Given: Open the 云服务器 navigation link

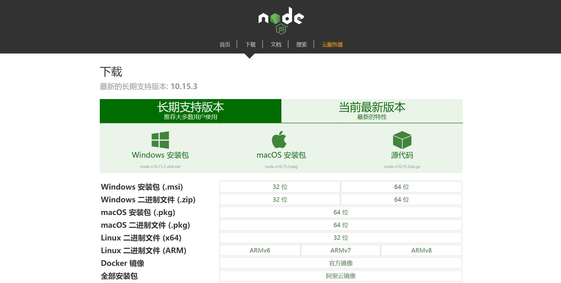Looking at the screenshot, I should coord(332,44).
